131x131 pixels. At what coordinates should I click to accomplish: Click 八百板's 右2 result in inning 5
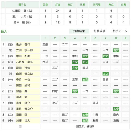pyautogui.click(x=85, y=62)
